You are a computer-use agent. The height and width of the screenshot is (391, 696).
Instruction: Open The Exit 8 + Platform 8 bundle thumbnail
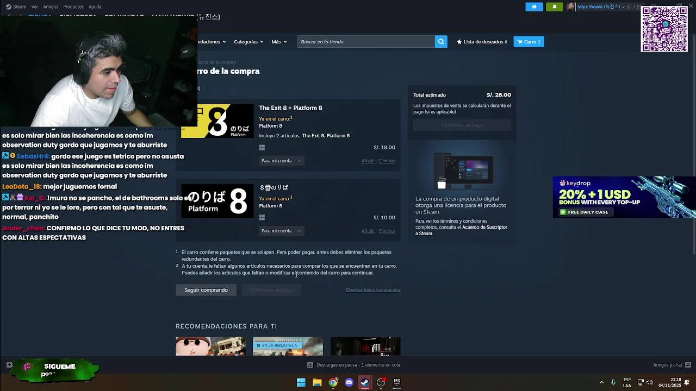(217, 121)
